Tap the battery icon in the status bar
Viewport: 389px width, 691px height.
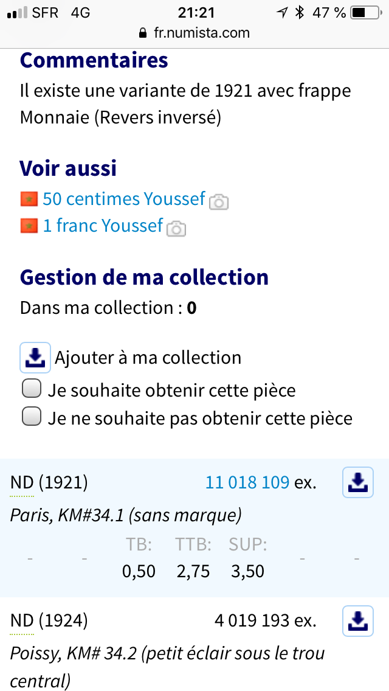pos(365,12)
